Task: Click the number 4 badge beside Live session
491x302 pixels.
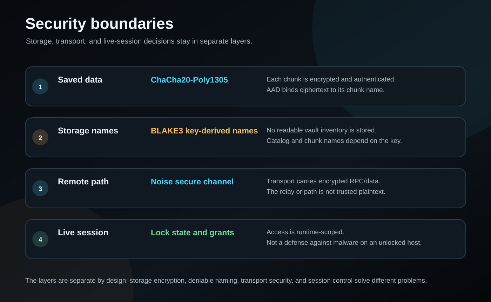Action: tap(40, 239)
